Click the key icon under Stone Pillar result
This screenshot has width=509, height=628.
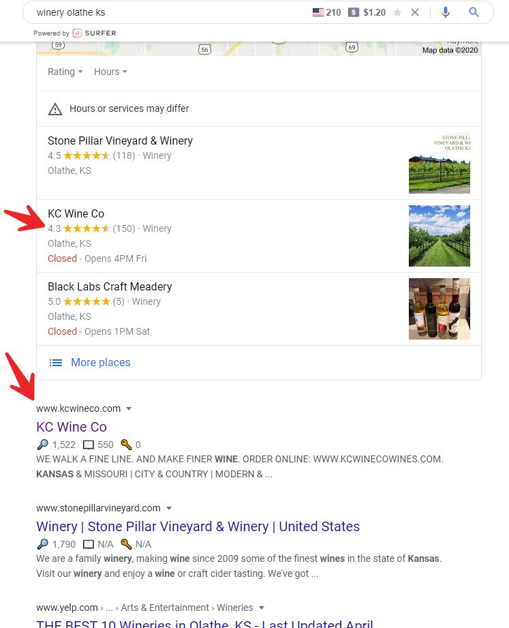(x=127, y=544)
